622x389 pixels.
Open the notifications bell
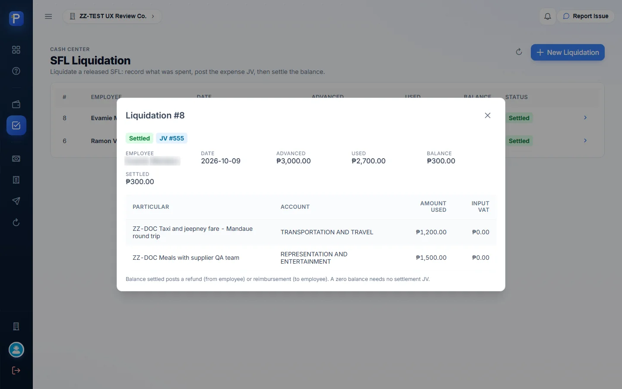coord(547,16)
